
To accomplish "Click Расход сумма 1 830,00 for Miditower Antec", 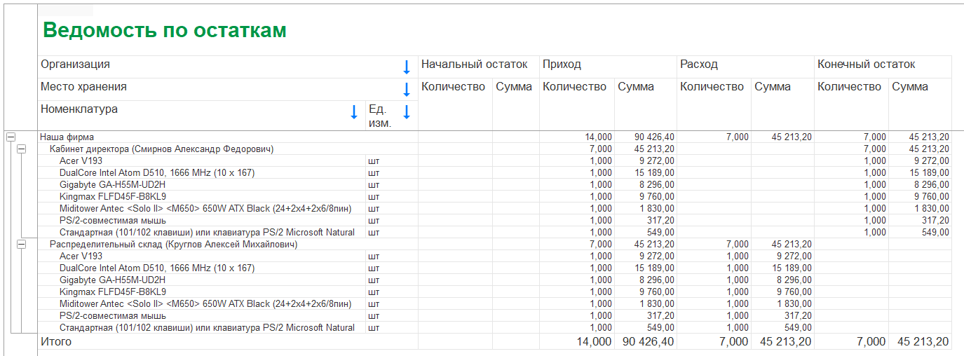I will (x=795, y=304).
